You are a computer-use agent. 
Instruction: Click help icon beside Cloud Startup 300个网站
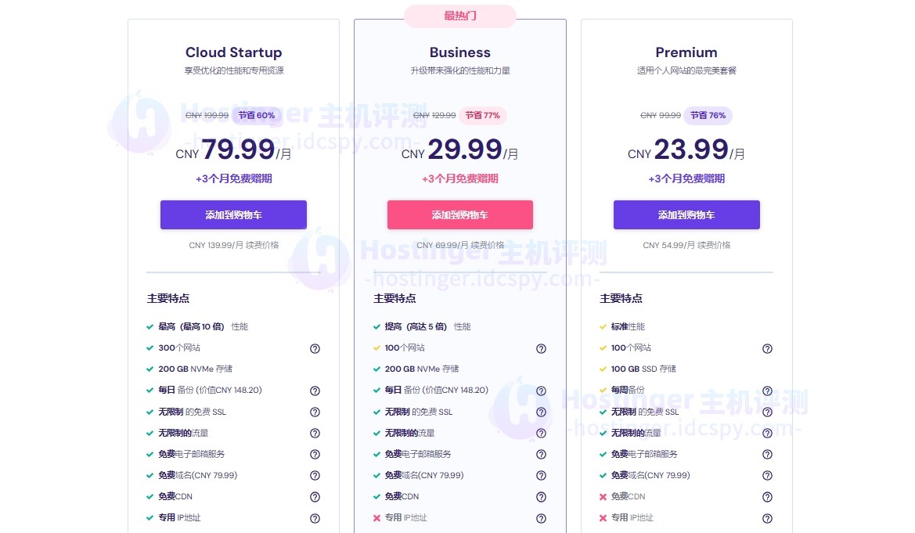point(315,348)
